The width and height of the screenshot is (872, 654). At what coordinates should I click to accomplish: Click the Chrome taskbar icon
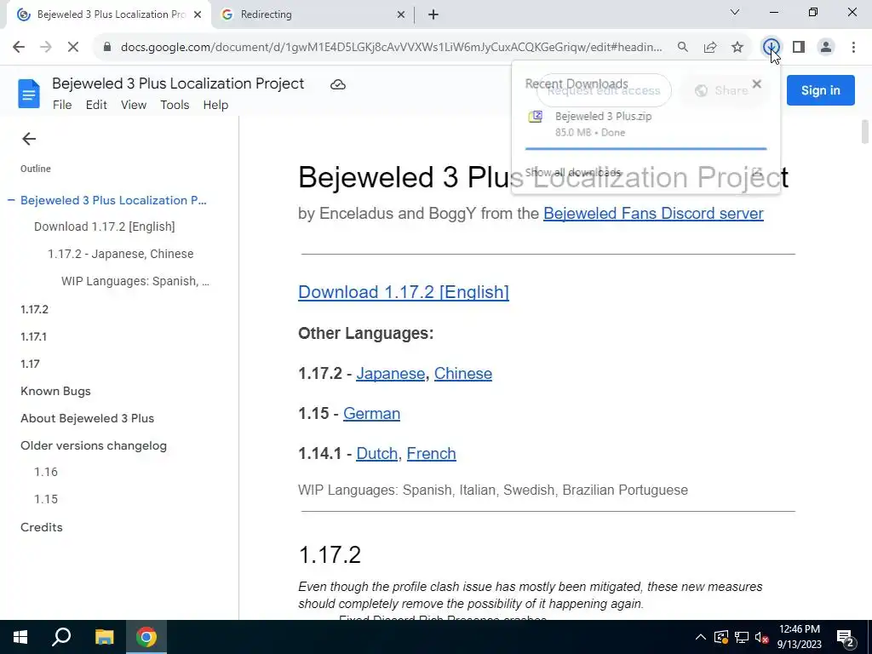coord(146,637)
